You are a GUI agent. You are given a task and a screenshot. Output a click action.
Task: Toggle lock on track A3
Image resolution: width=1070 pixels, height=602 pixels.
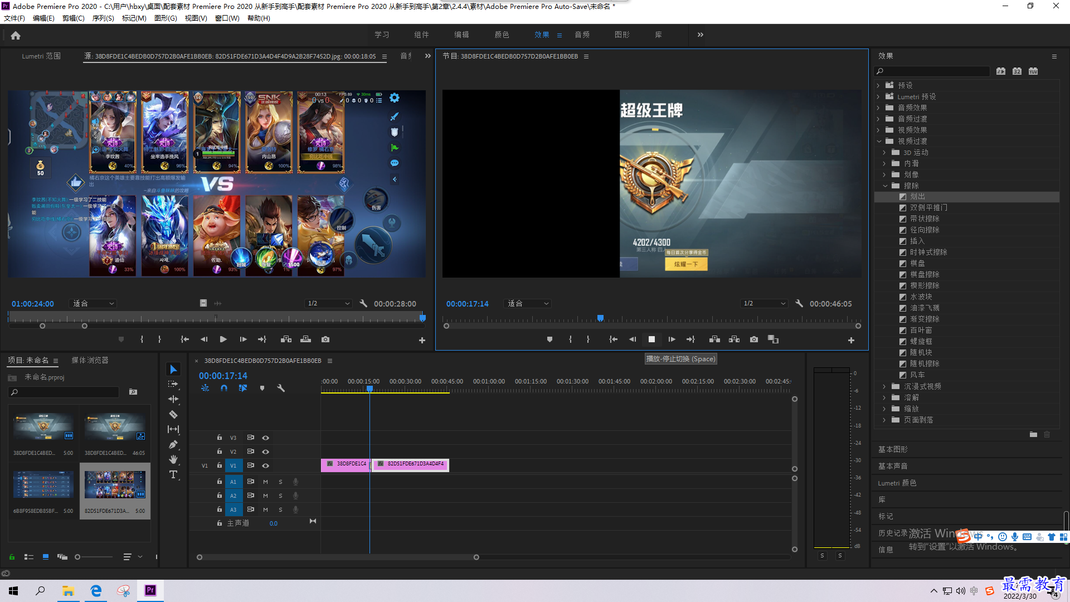(220, 509)
